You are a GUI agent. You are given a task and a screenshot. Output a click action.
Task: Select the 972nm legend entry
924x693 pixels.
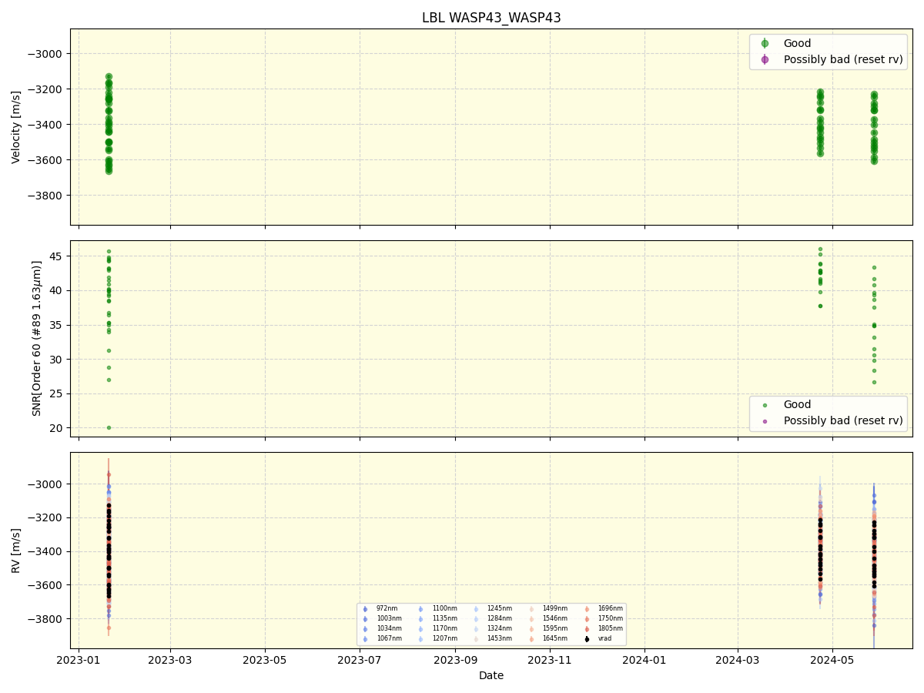tap(387, 608)
